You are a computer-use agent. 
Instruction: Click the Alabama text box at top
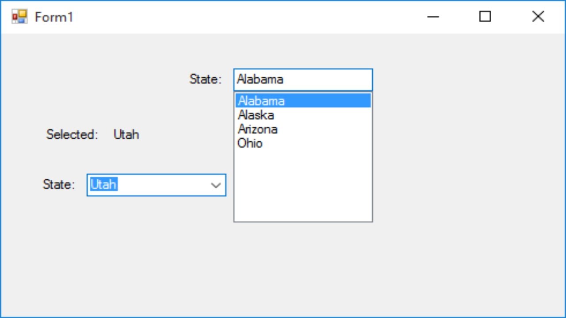tap(303, 80)
